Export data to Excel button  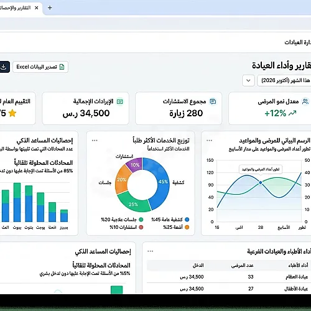pos(40,67)
